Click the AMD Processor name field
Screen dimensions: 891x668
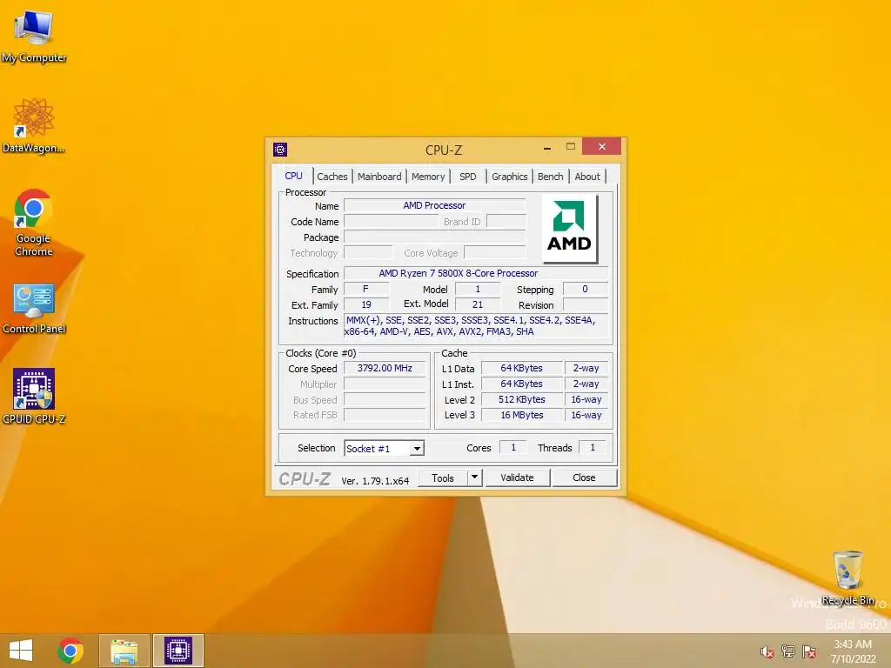point(435,205)
